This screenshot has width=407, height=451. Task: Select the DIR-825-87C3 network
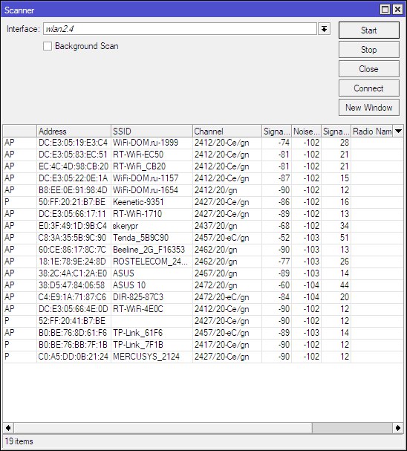[203, 297]
